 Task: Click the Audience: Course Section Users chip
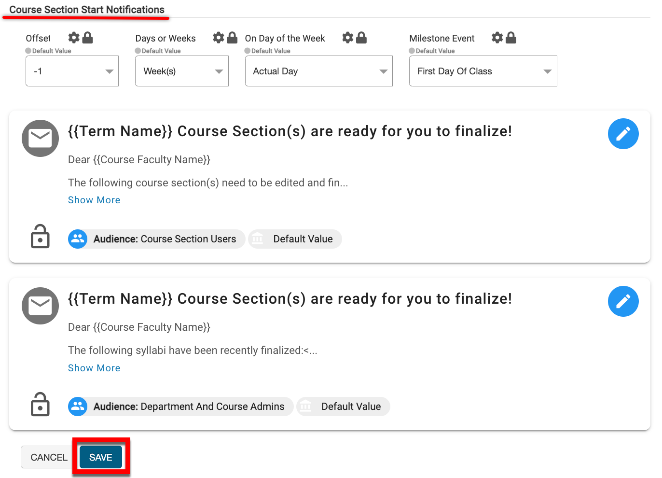click(156, 239)
